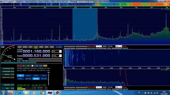Toggle the NB IF noise blanker

coord(36,75)
